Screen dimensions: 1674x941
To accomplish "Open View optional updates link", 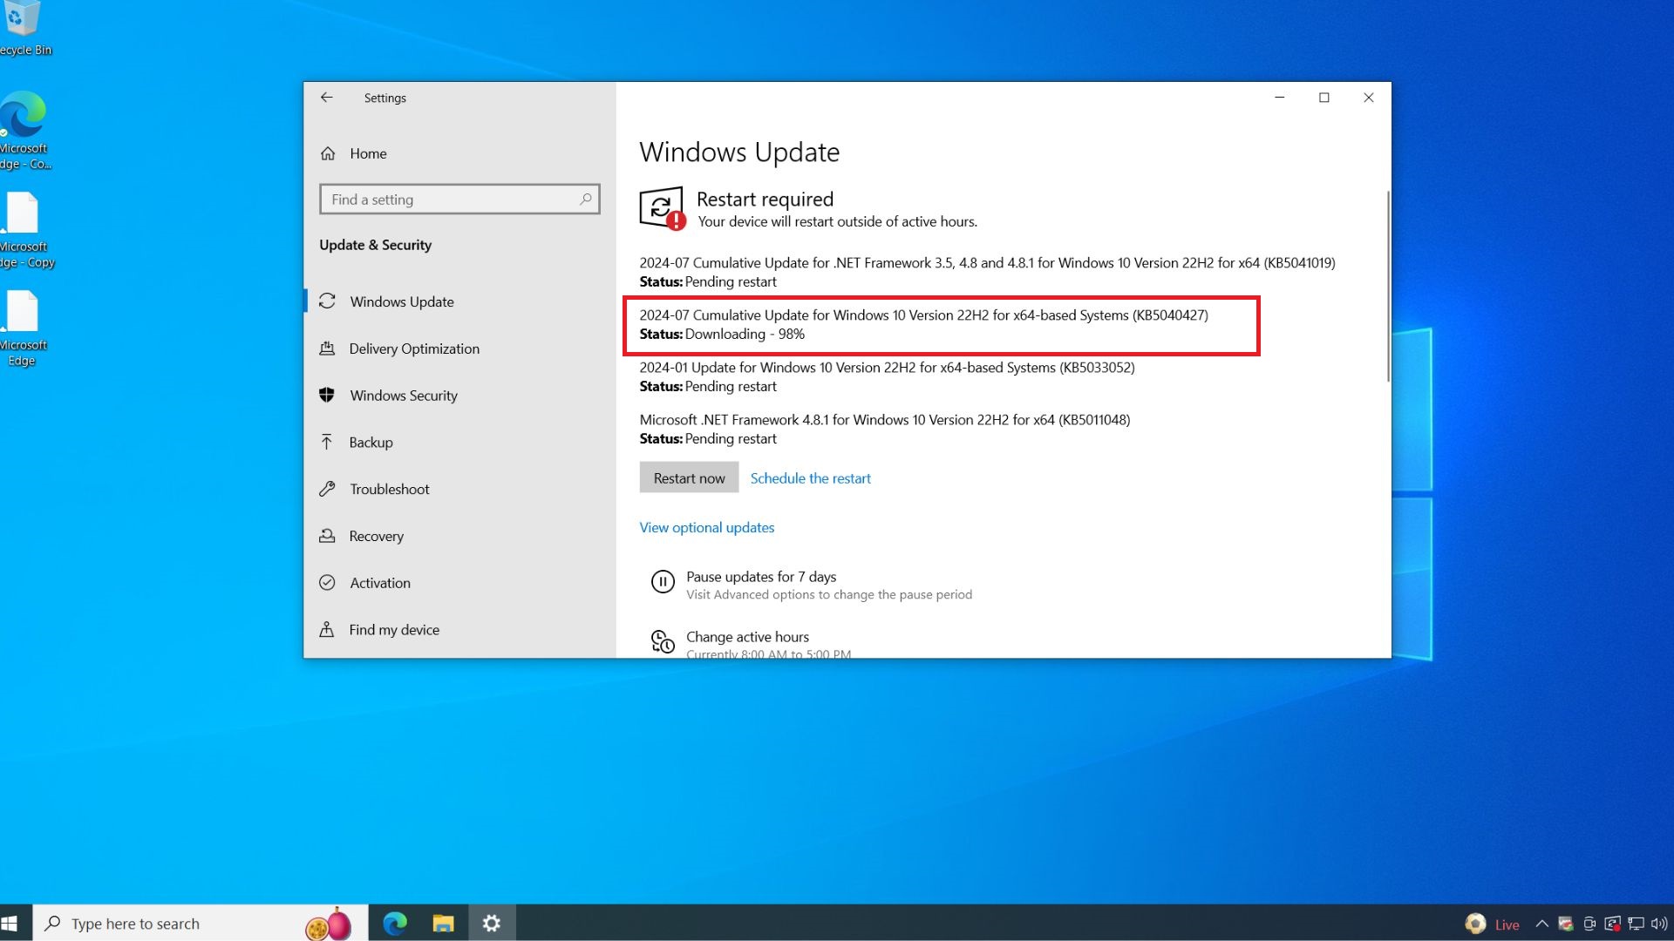I will (x=706, y=527).
